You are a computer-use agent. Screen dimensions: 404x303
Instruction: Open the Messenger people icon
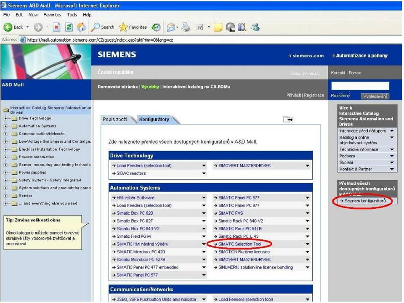pyautogui.click(x=255, y=27)
